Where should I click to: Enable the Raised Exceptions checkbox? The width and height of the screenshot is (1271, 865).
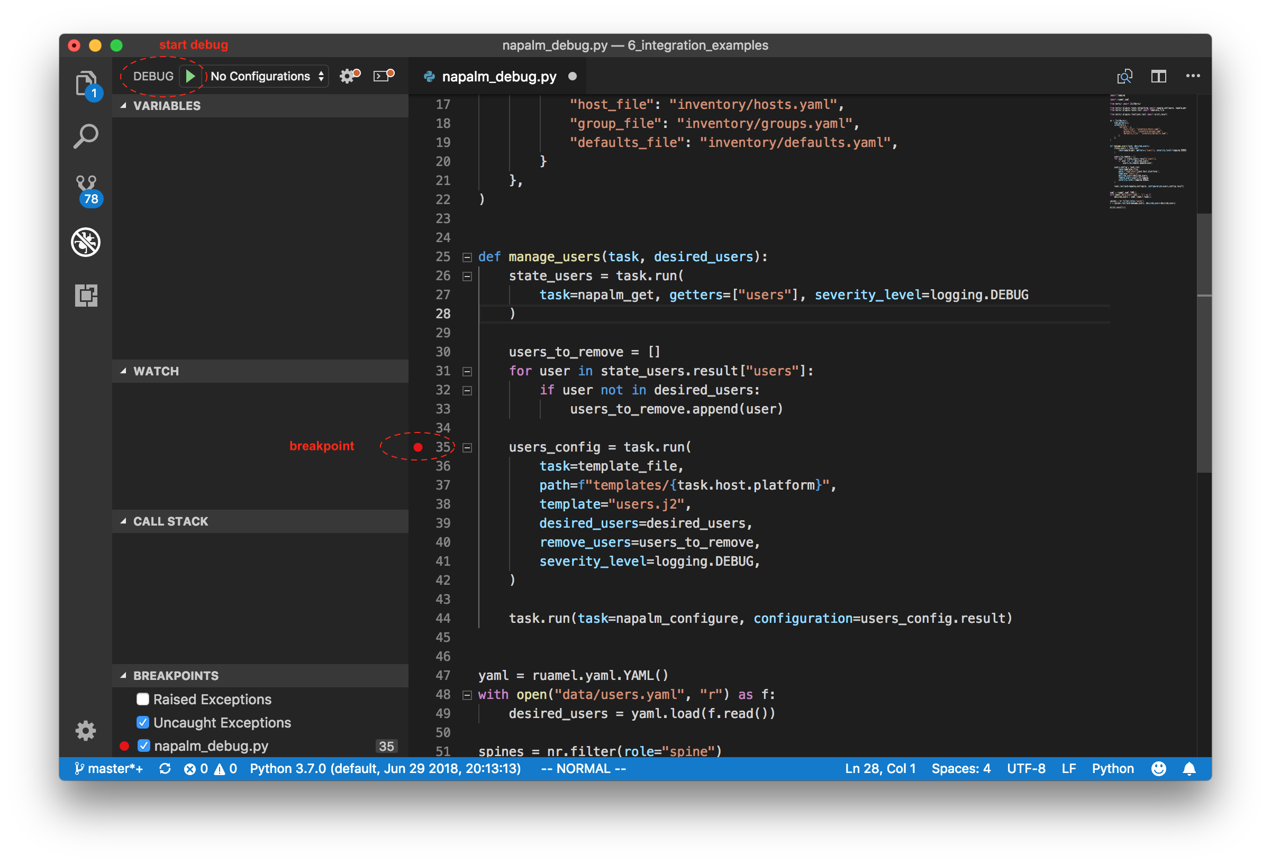point(143,699)
